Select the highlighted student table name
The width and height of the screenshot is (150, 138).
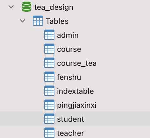[71, 119]
